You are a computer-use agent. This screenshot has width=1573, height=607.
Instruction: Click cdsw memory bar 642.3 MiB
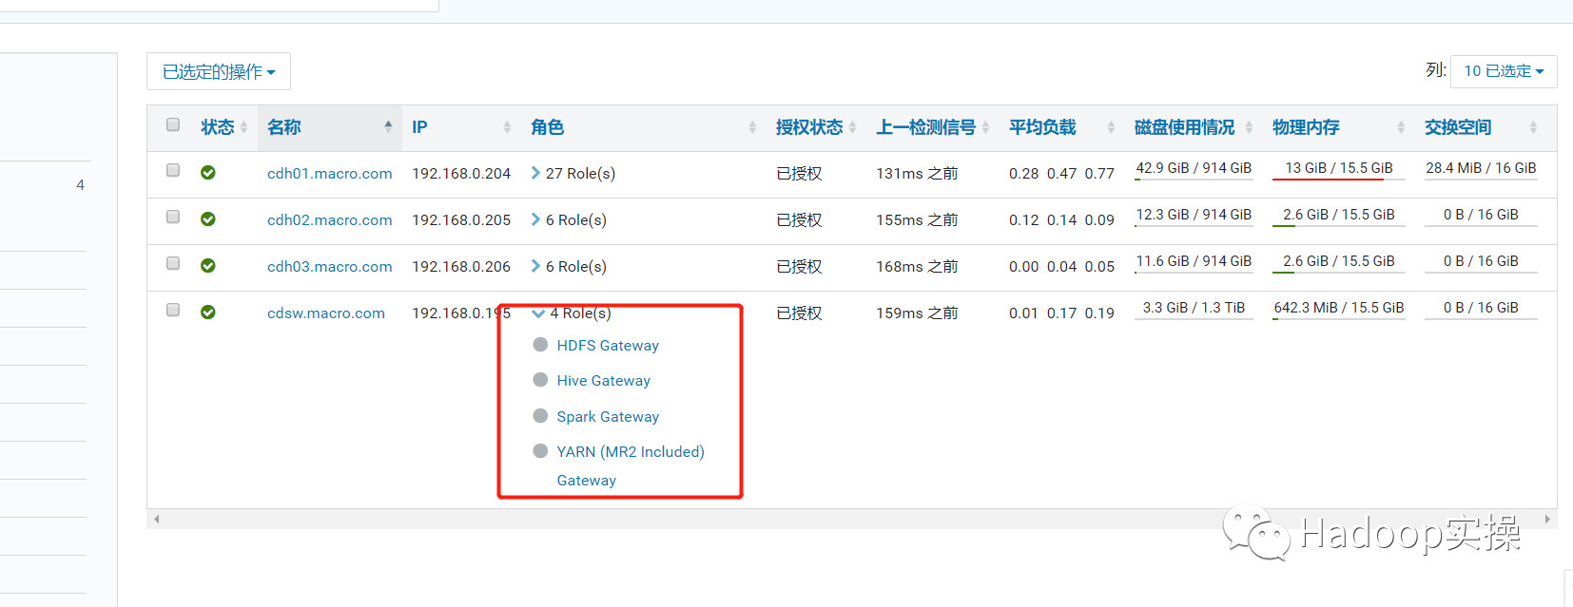tap(1339, 309)
